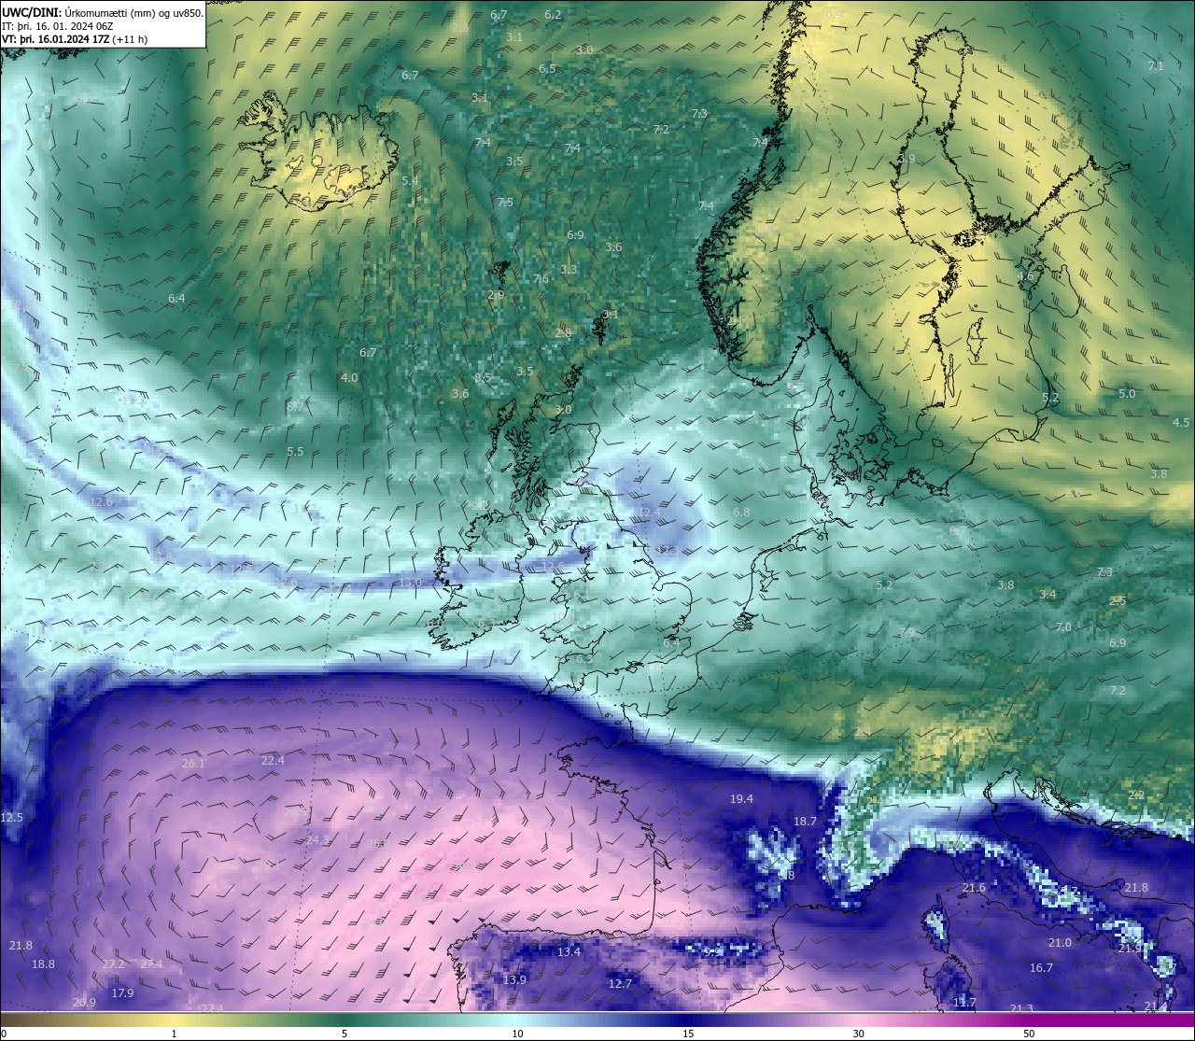Click the '15' tick on the colour scale
1195x1041 pixels.
pyautogui.click(x=687, y=1034)
